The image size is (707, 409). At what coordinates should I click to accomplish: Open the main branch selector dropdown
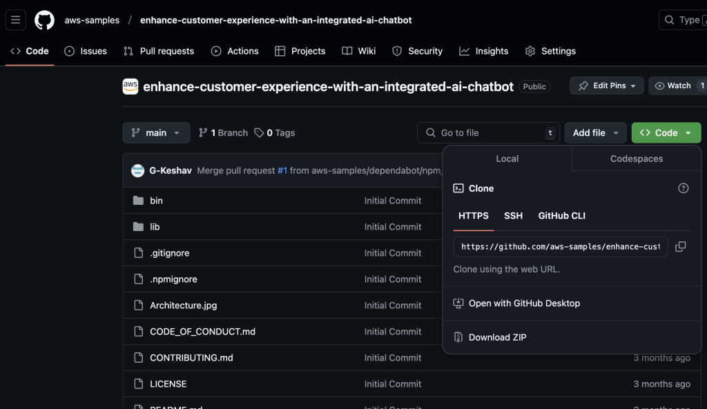click(157, 133)
